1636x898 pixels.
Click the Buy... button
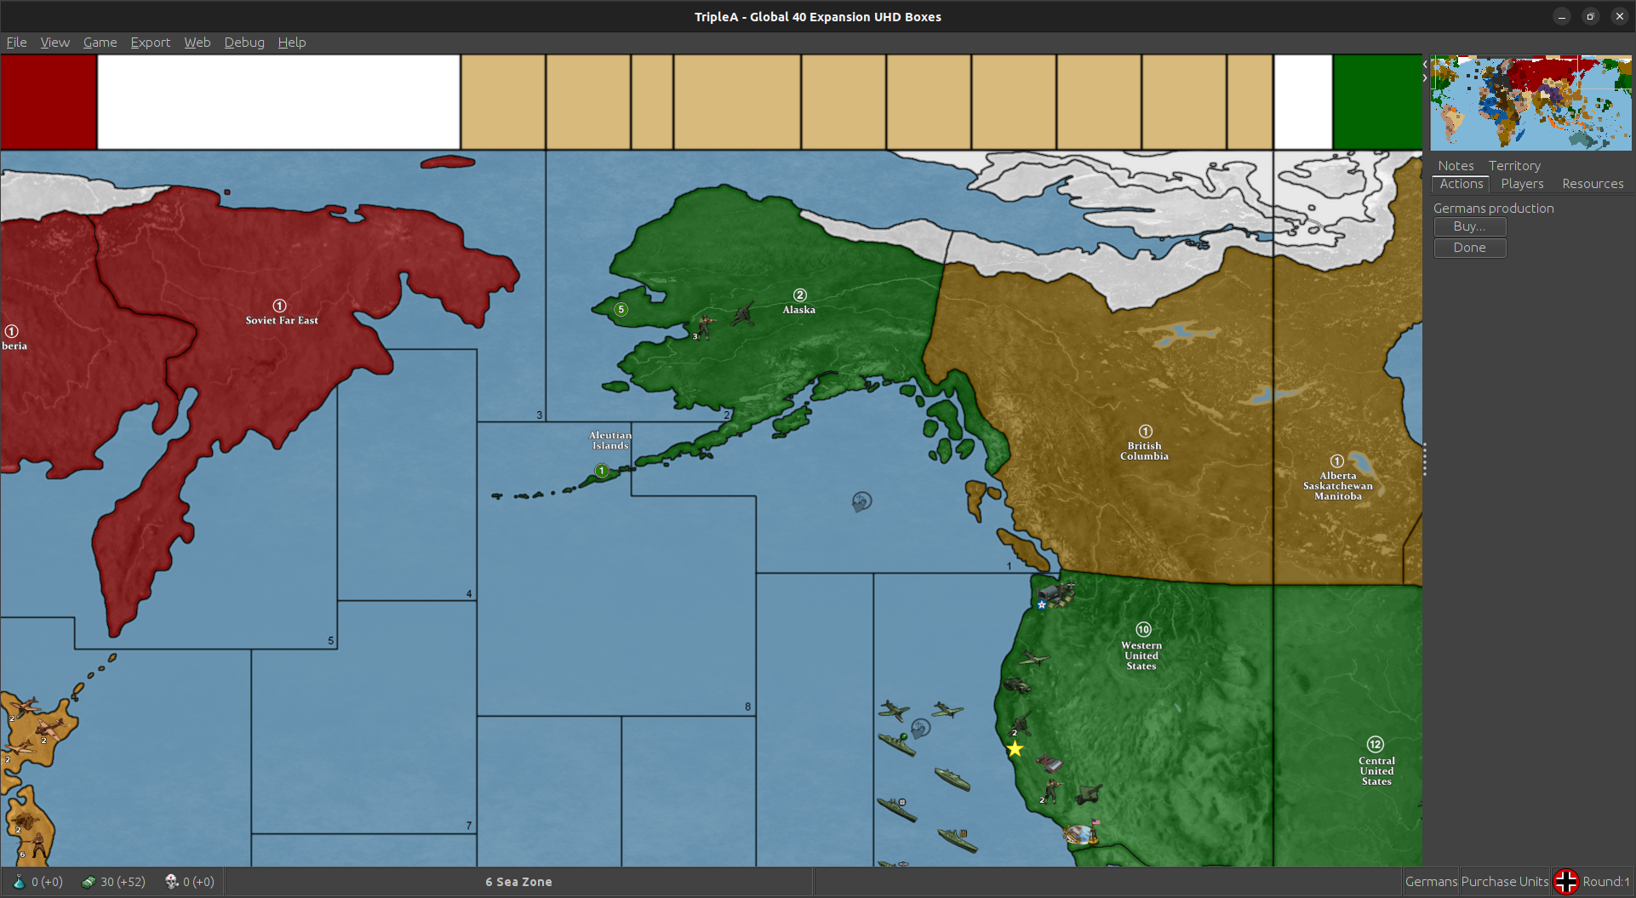click(x=1470, y=226)
